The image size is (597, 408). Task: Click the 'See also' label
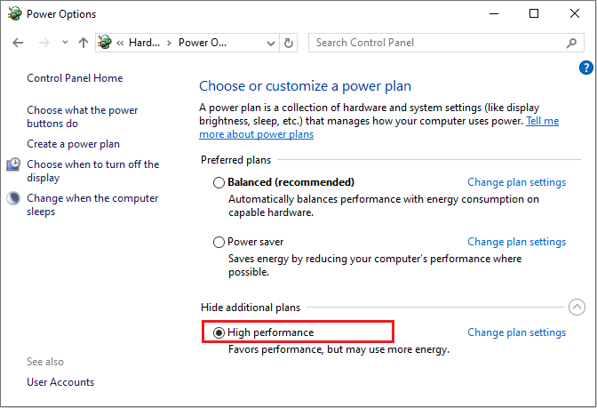(x=45, y=362)
